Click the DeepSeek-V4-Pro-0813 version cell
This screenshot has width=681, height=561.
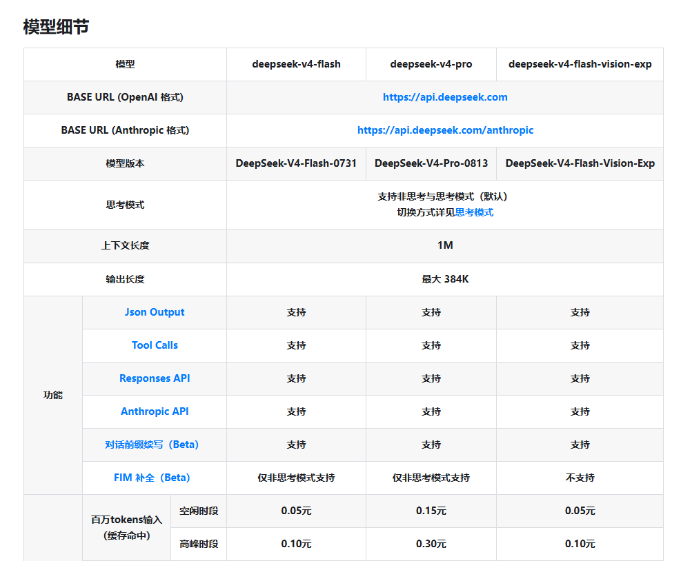[x=431, y=163]
